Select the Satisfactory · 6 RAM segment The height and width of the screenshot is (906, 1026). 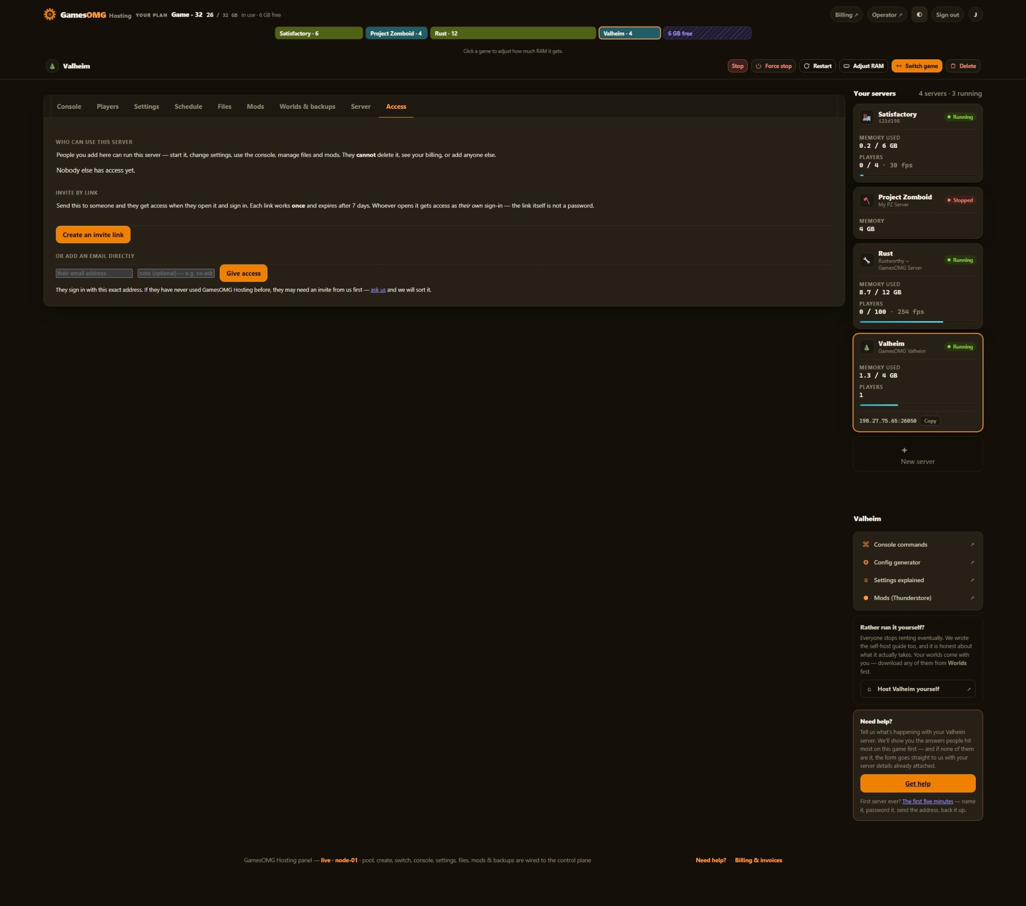click(319, 33)
